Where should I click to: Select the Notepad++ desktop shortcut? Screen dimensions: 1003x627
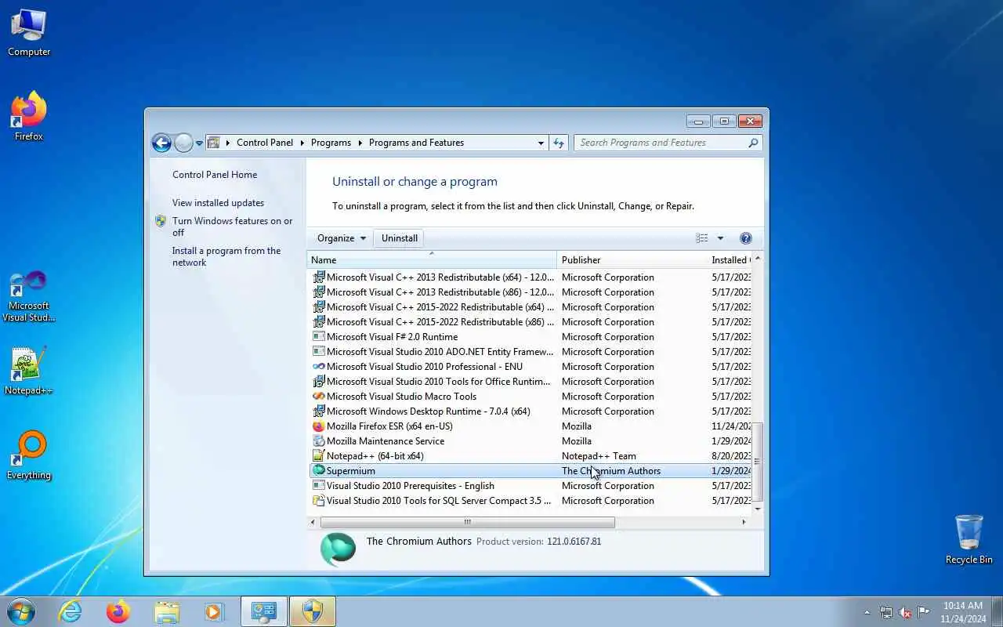[x=29, y=371]
